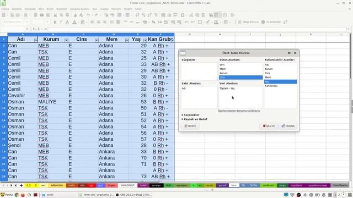Image resolution: width=353 pixels, height=198 pixels.
Task: Click the Chromium icon in the taskbar
Action: coord(17,195)
